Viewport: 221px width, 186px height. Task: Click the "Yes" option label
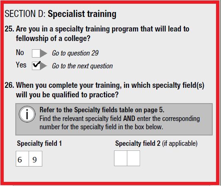(x=21, y=65)
